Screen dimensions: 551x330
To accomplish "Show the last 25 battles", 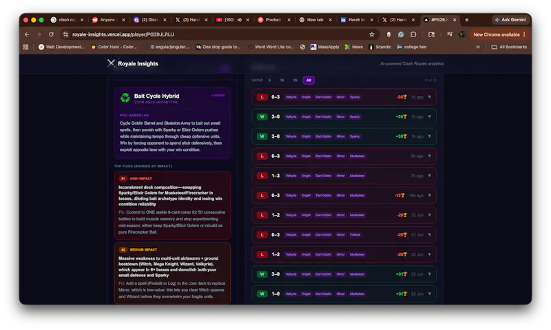I will [295, 80].
